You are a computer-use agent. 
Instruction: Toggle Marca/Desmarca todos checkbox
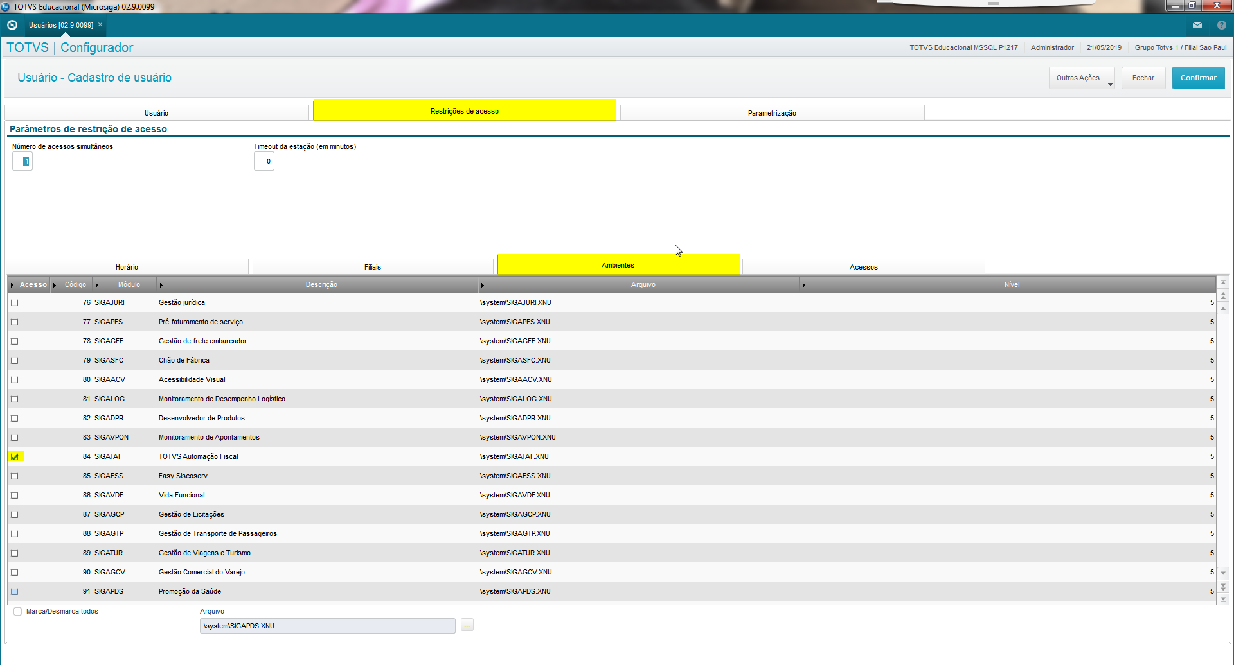click(x=18, y=611)
